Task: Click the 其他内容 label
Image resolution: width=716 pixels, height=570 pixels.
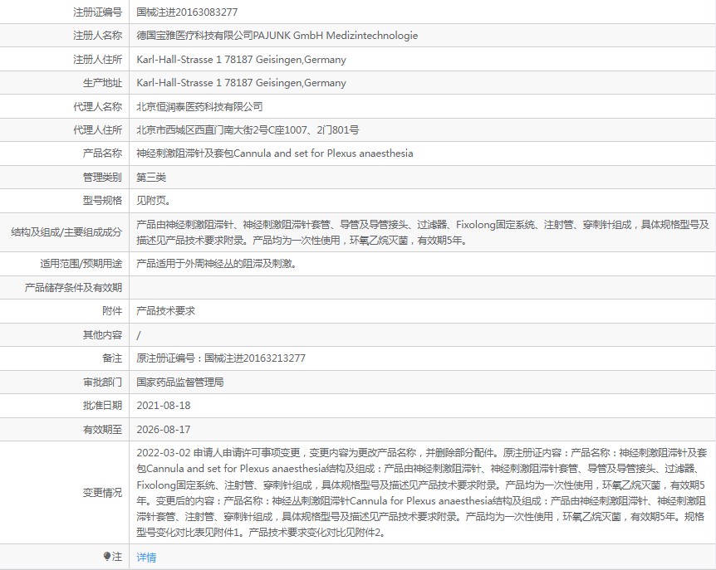Action: pos(103,334)
